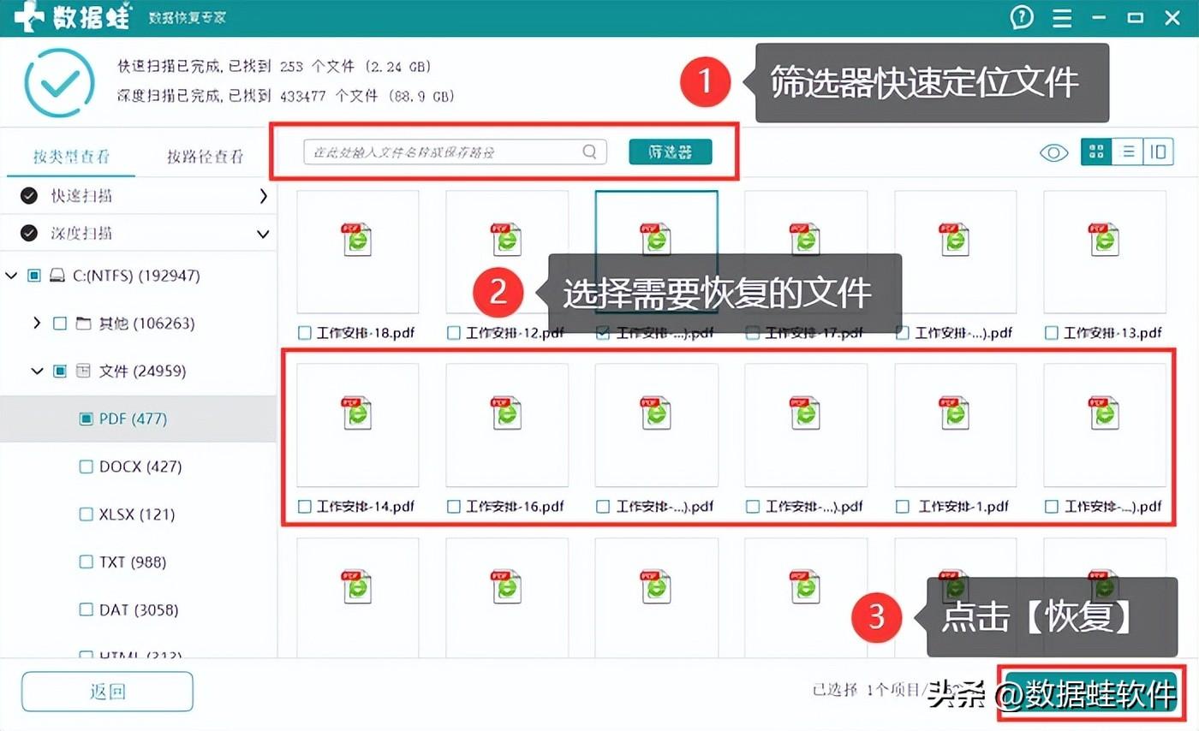Expand the 其他 tree node

(36, 324)
